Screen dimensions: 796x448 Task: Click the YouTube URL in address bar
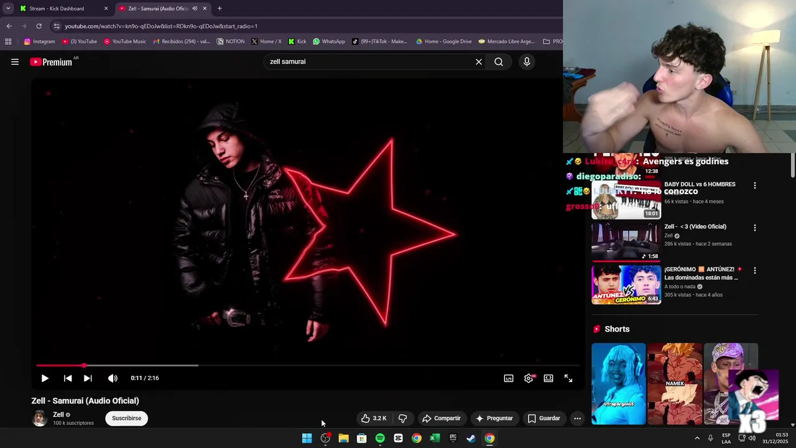coord(161,26)
